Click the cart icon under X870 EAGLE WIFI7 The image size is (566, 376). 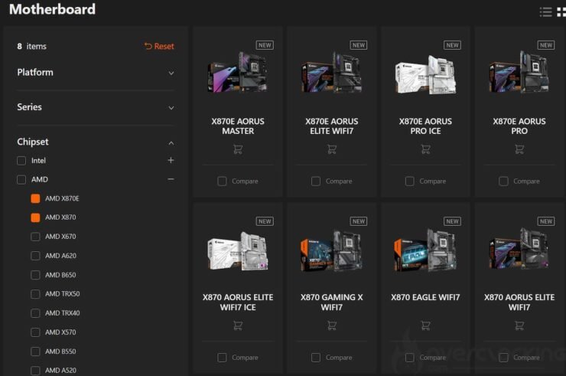click(x=425, y=325)
